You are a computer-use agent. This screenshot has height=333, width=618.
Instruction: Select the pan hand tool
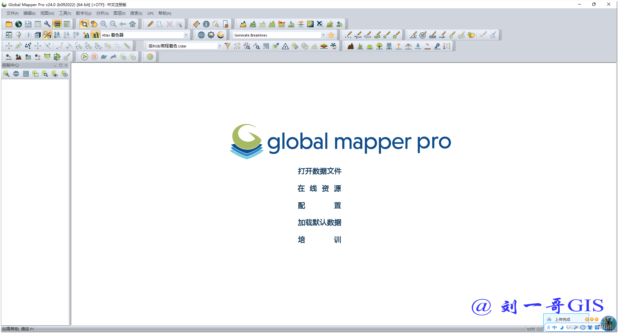click(94, 24)
